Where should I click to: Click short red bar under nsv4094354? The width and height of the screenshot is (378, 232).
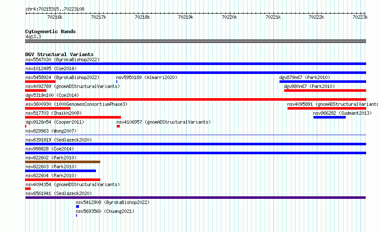click(28, 189)
